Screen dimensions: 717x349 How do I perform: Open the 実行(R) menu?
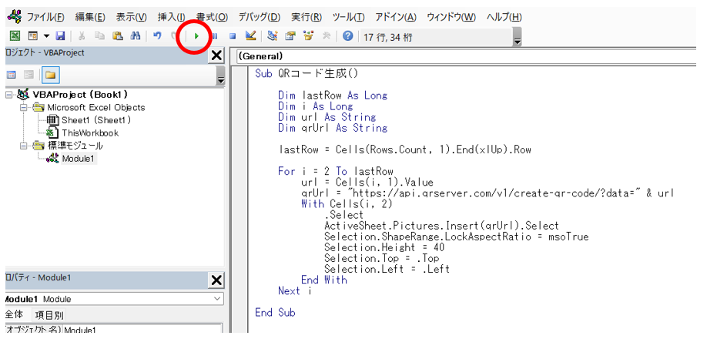click(x=307, y=18)
